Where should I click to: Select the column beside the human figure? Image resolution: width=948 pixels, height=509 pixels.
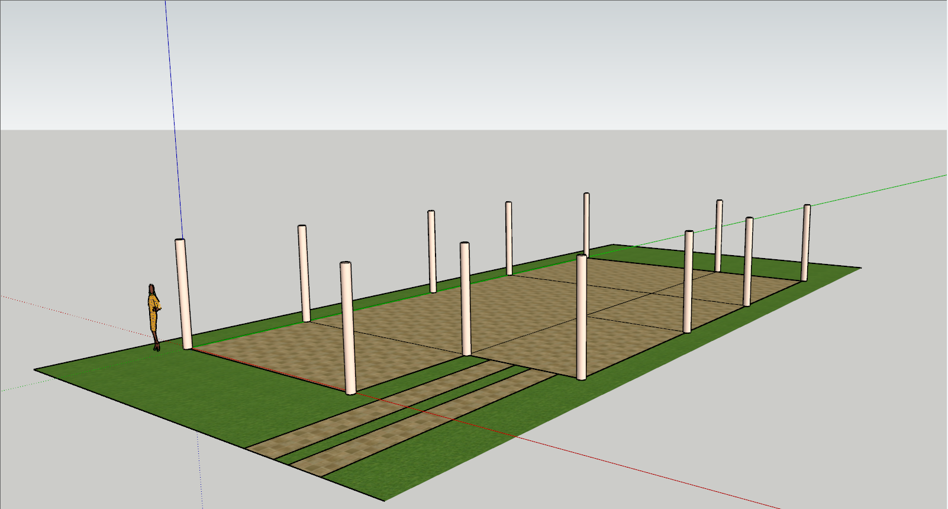click(x=183, y=296)
